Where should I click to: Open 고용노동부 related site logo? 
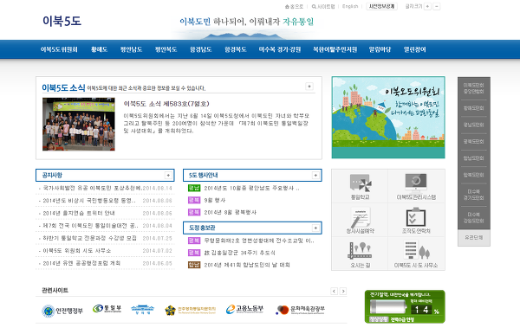point(244,309)
